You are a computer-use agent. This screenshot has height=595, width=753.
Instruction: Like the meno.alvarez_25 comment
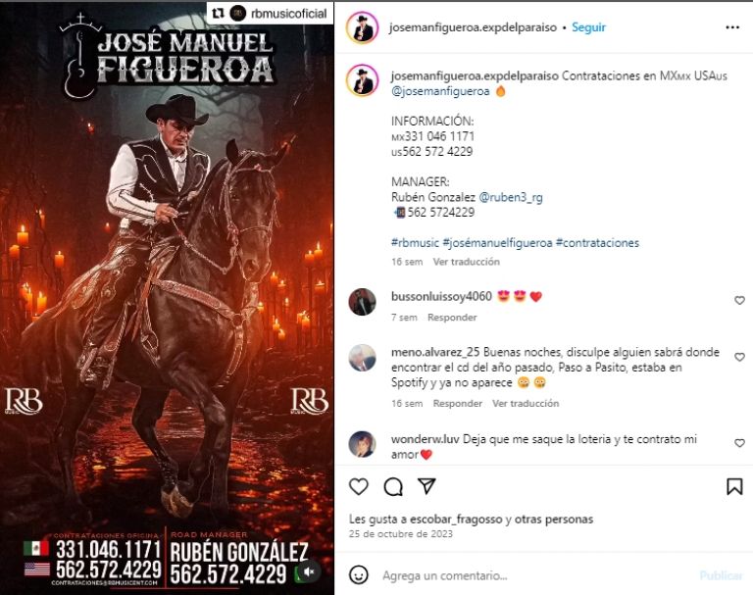[x=739, y=357]
